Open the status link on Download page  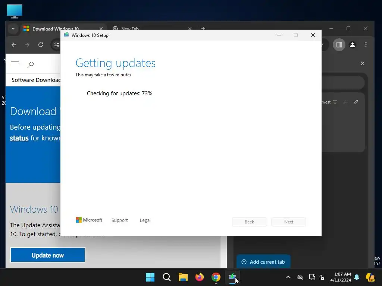[x=19, y=138]
